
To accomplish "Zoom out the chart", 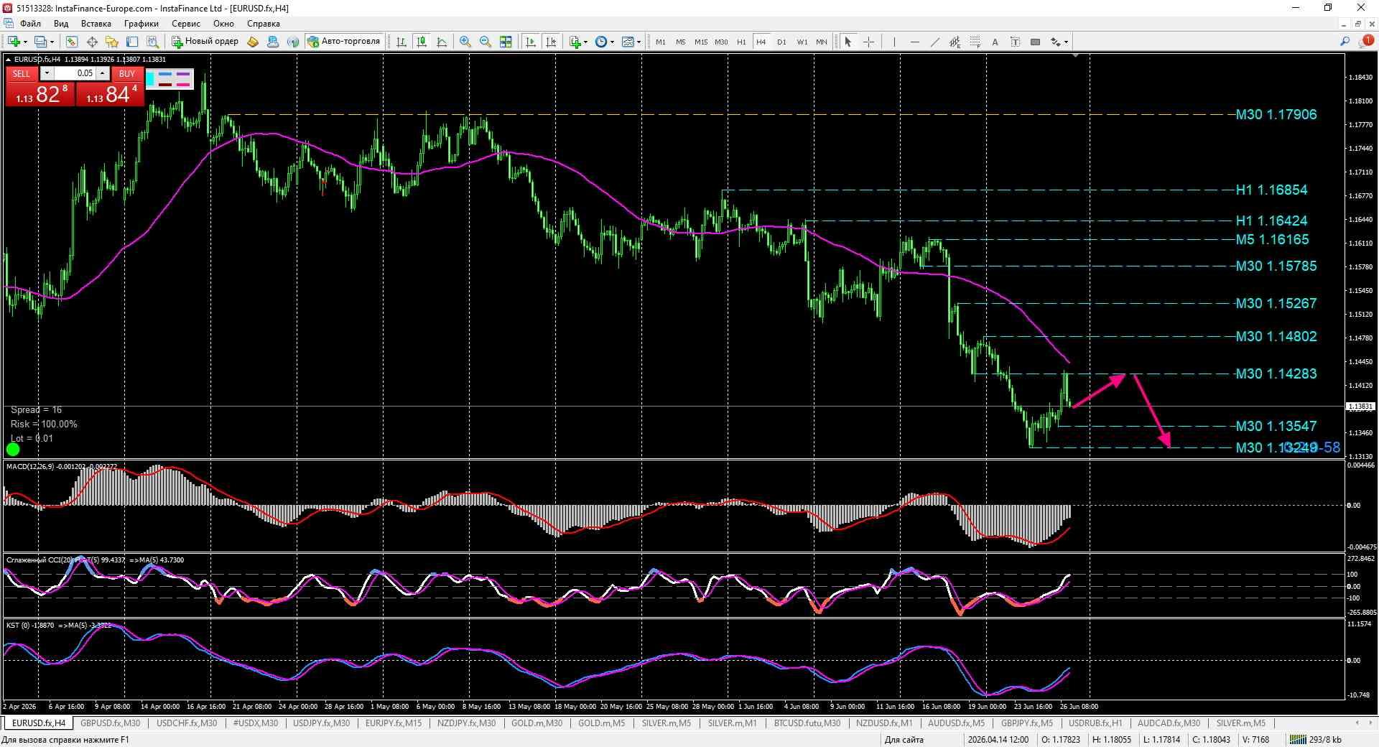I will (486, 42).
